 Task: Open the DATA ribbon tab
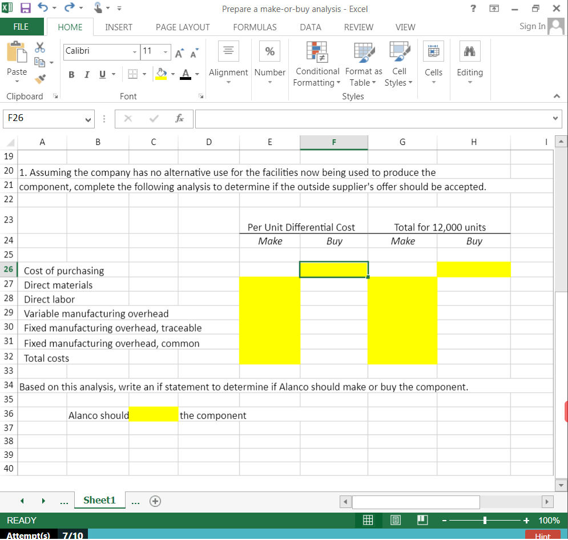pos(310,27)
